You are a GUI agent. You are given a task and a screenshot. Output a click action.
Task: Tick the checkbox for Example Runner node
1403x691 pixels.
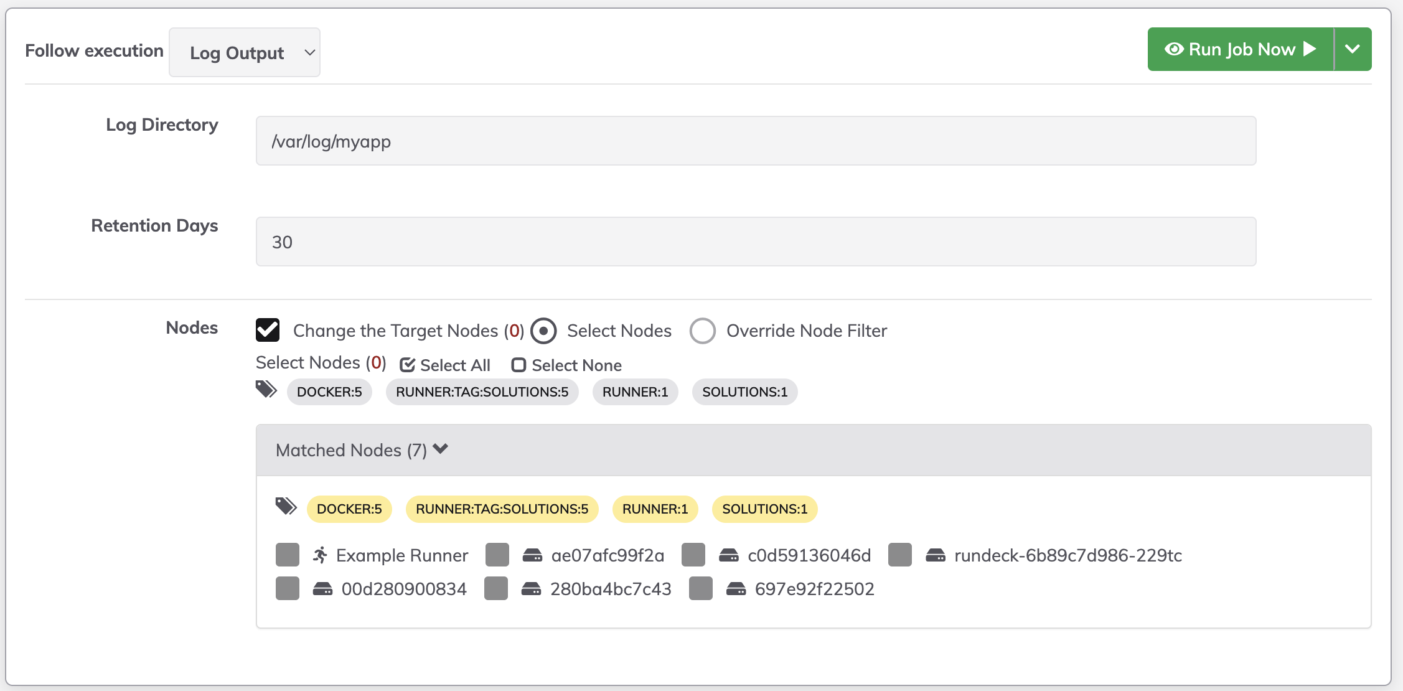point(288,555)
